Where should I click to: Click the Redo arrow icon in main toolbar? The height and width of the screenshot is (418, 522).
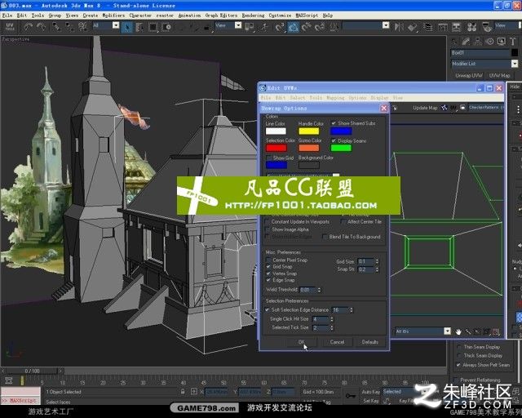coord(42,27)
